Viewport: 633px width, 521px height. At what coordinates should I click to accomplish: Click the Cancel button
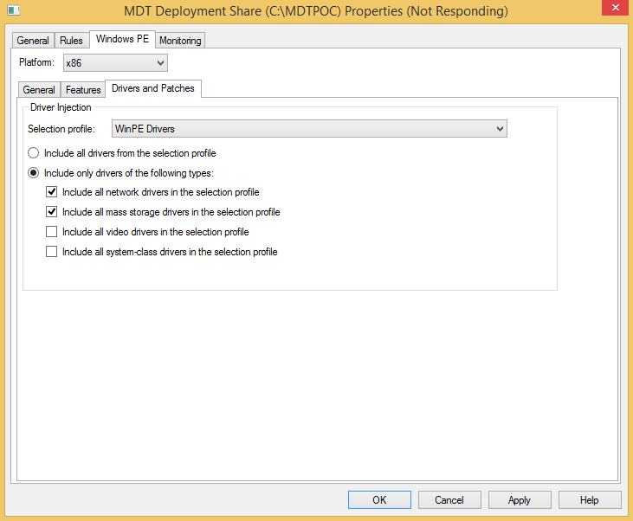tap(449, 500)
